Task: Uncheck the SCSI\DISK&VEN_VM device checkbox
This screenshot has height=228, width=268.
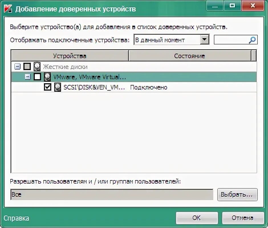Action: tap(48, 87)
